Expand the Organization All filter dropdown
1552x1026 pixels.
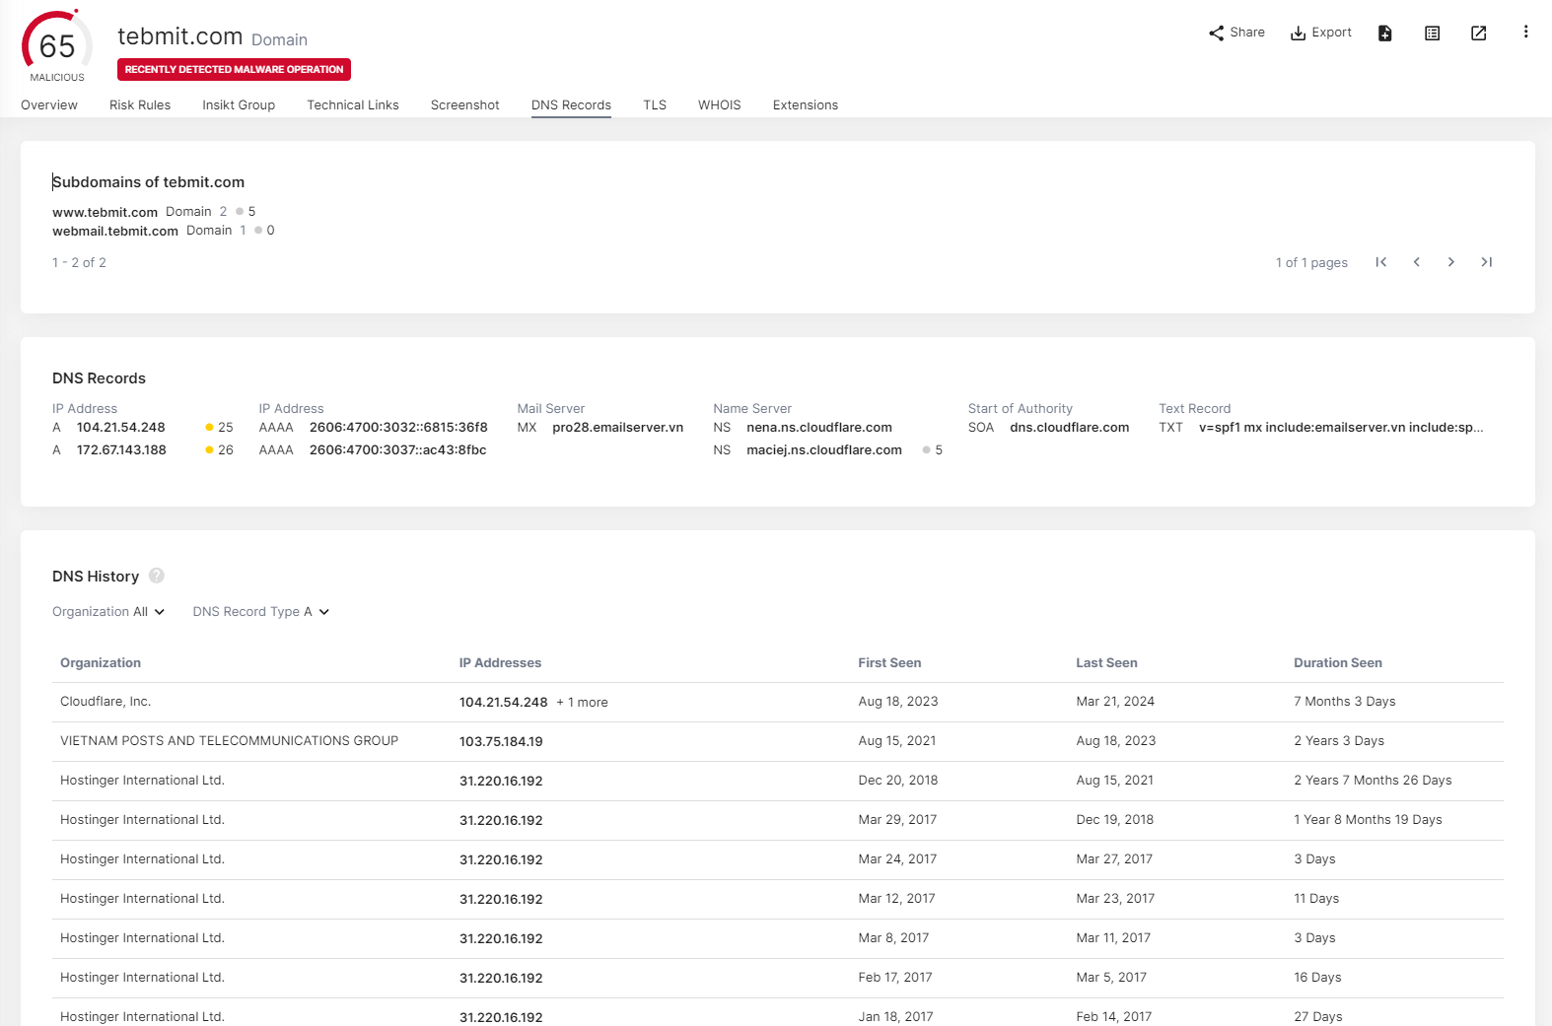[x=108, y=612]
